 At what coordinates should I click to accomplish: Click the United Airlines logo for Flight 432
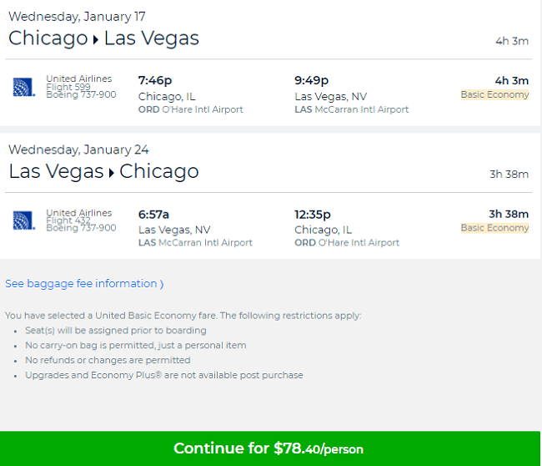24,220
